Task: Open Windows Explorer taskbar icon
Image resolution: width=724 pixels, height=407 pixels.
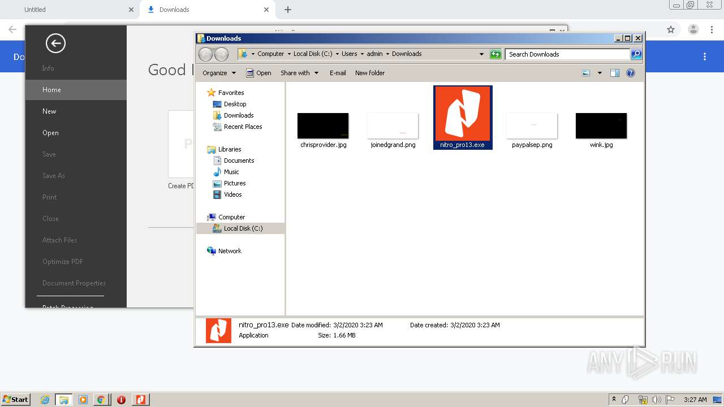Action: click(x=63, y=400)
